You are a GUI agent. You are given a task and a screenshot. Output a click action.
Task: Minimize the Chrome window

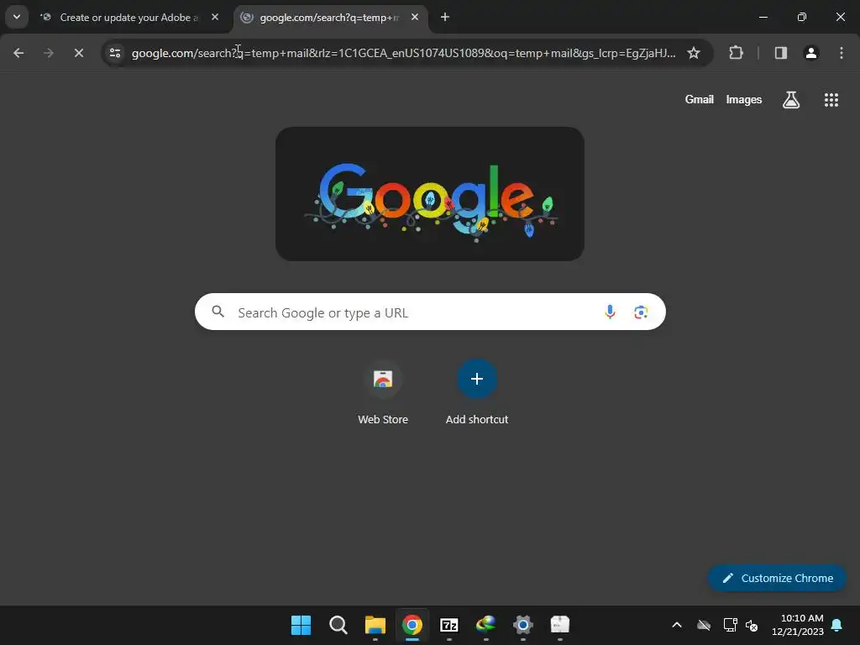[763, 17]
